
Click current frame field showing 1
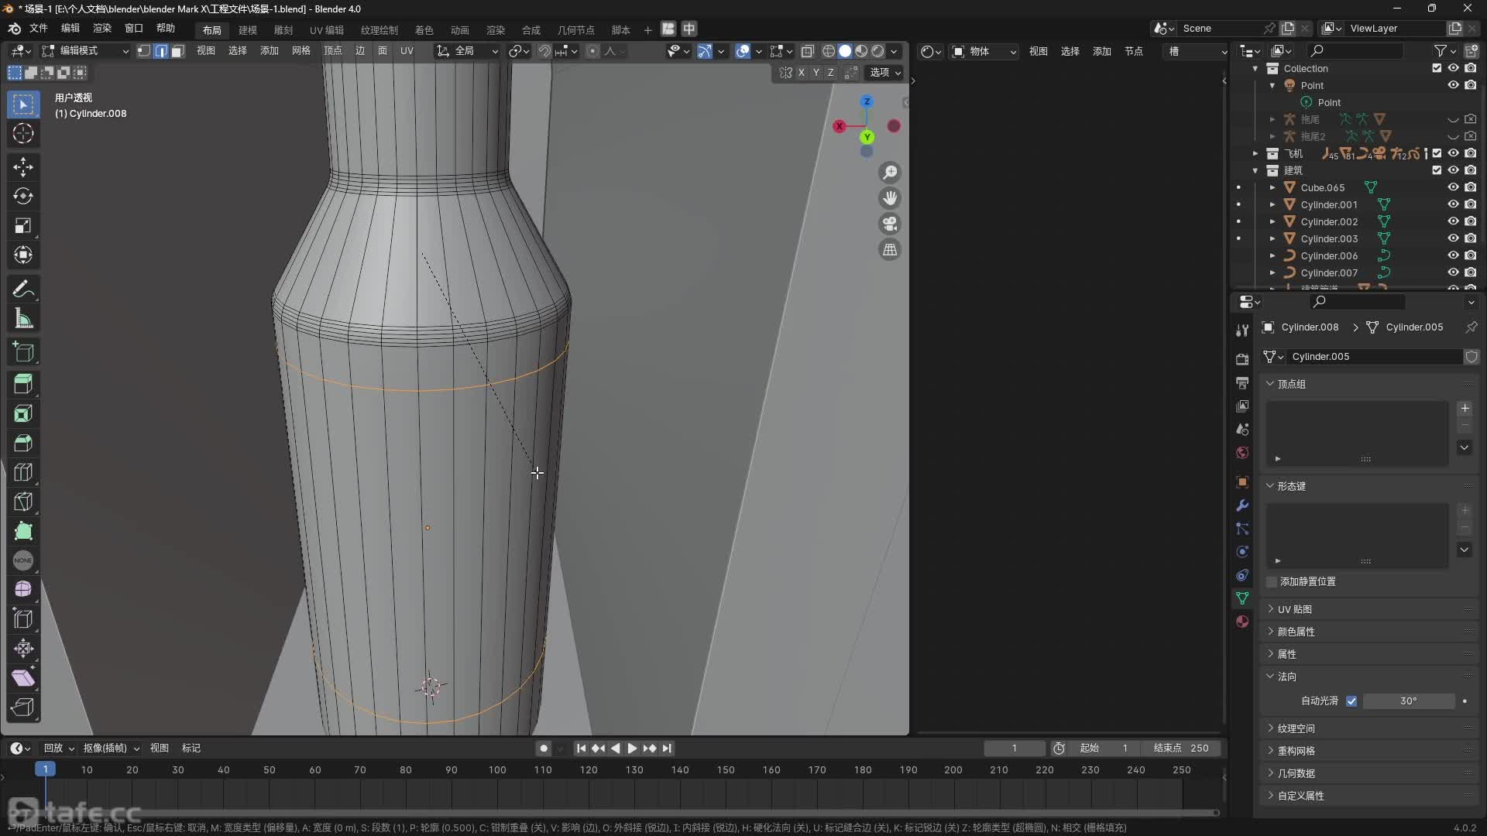pyautogui.click(x=1015, y=749)
